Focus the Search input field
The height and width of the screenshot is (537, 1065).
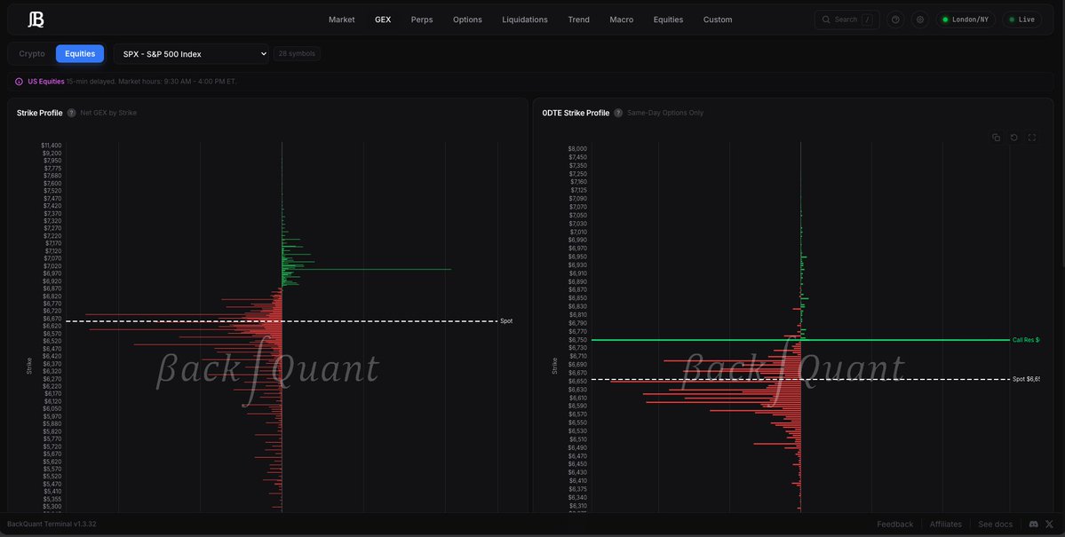coord(847,20)
